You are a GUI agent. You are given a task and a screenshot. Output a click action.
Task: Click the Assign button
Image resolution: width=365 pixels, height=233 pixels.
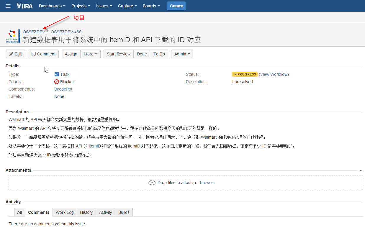71,54
